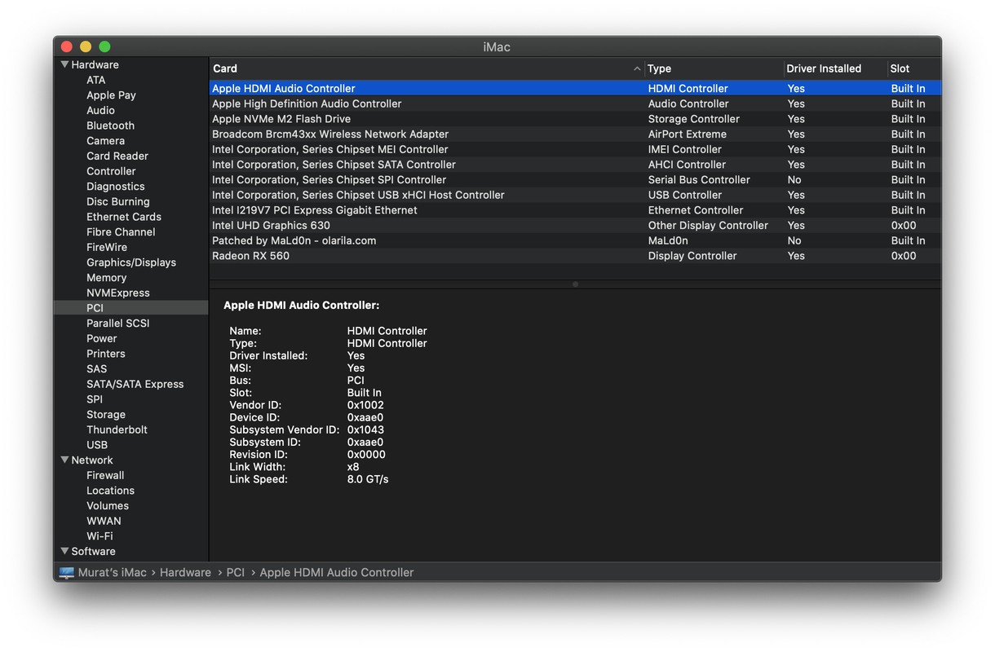Click Murat's iMac in the path bar
Screen dimensions: 995x652
pyautogui.click(x=113, y=572)
